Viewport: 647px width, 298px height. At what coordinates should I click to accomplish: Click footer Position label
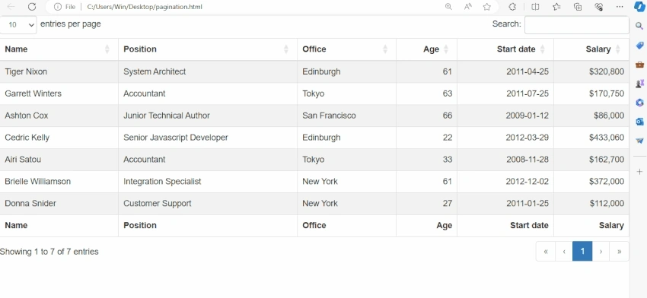140,226
